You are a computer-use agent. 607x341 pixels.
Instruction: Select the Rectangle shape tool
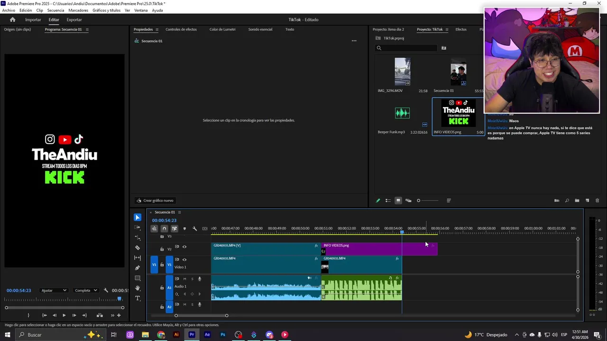click(x=138, y=278)
